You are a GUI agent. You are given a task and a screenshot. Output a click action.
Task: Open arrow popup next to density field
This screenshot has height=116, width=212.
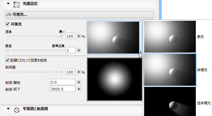coord(79,36)
